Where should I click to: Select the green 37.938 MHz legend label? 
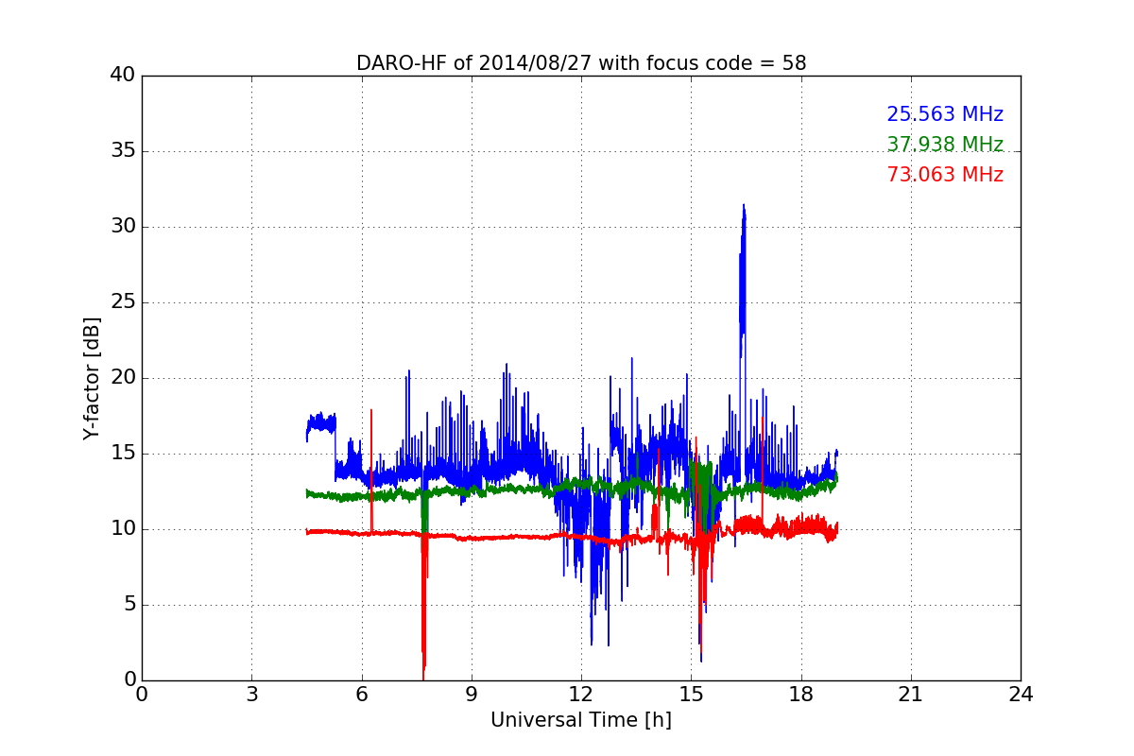pos(945,145)
